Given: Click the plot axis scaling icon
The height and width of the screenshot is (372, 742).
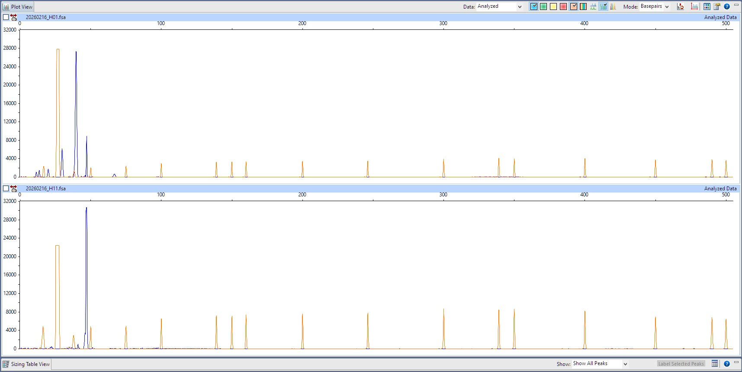Looking at the screenshot, I should coord(694,6).
